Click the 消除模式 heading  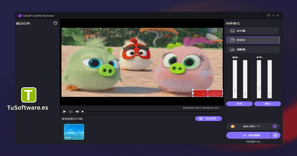[x=233, y=23]
